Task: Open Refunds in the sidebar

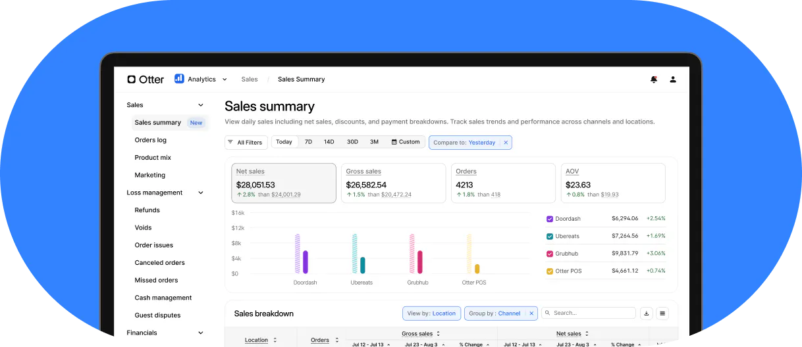Action: [x=147, y=210]
